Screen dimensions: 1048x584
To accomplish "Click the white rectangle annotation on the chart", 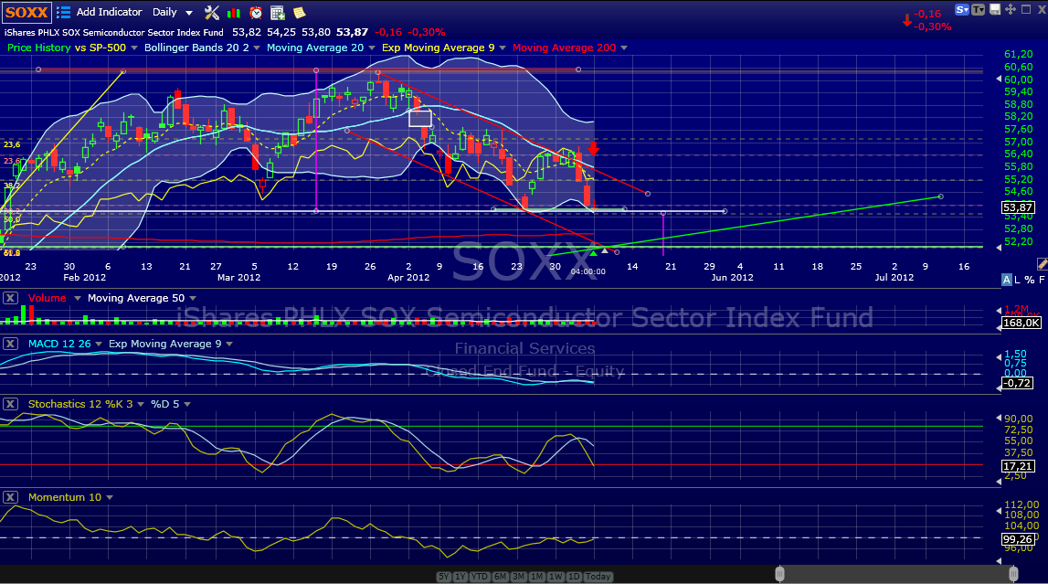I will click(x=419, y=118).
